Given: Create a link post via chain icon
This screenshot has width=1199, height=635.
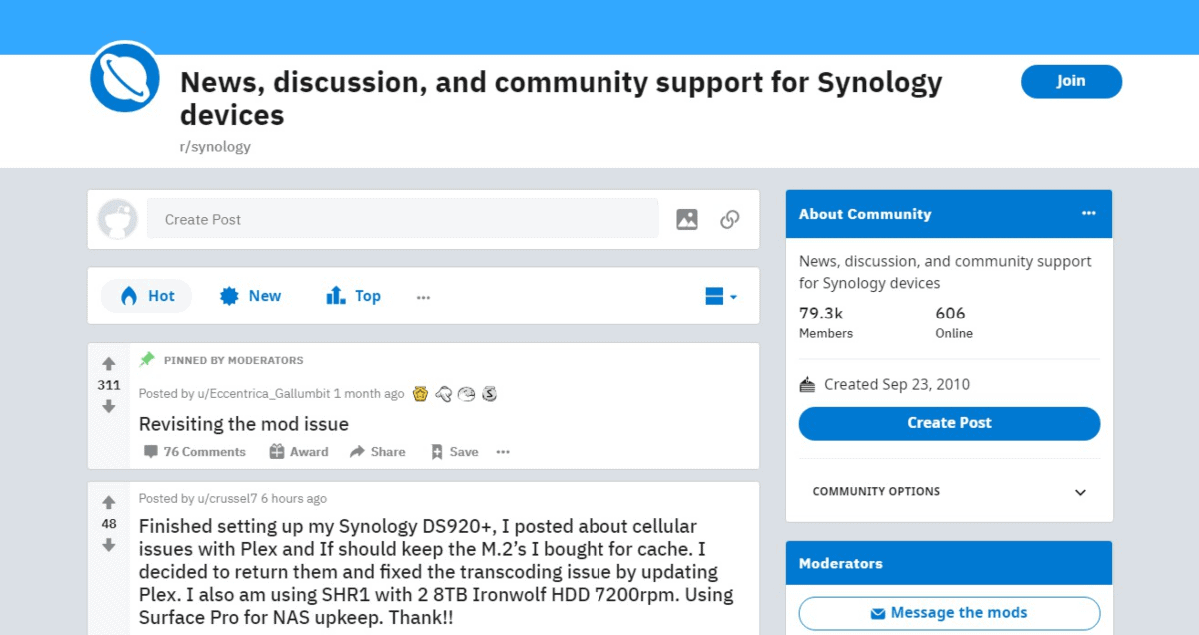Looking at the screenshot, I should point(730,219).
